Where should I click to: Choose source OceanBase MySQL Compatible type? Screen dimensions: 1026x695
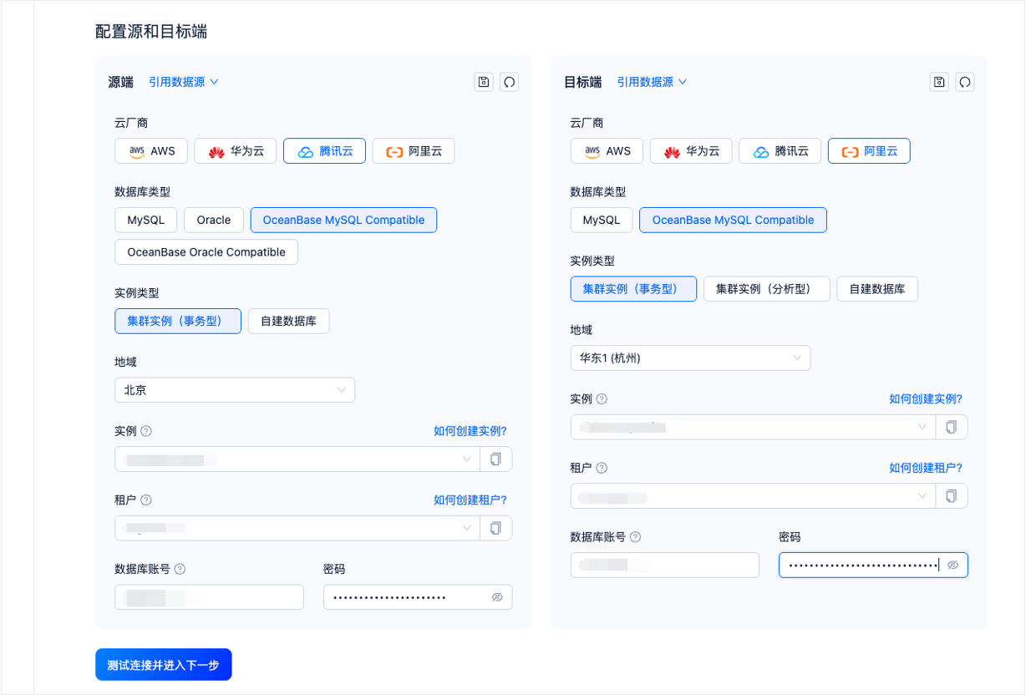pos(343,220)
